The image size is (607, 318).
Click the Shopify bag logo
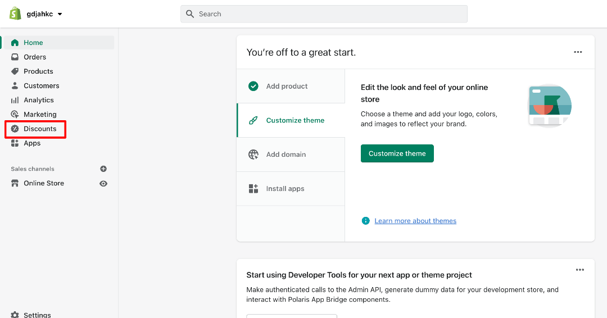(x=15, y=13)
